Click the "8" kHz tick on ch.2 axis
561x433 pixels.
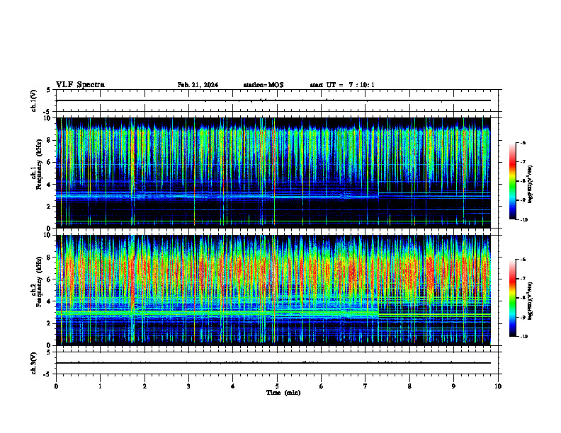(50, 258)
